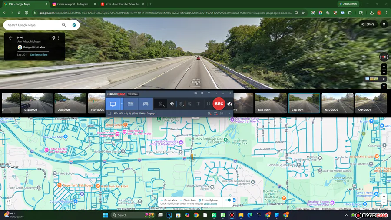Image resolution: width=391 pixels, height=220 pixels.
Task: Zoom in Street View plus button
Action: click(x=384, y=67)
